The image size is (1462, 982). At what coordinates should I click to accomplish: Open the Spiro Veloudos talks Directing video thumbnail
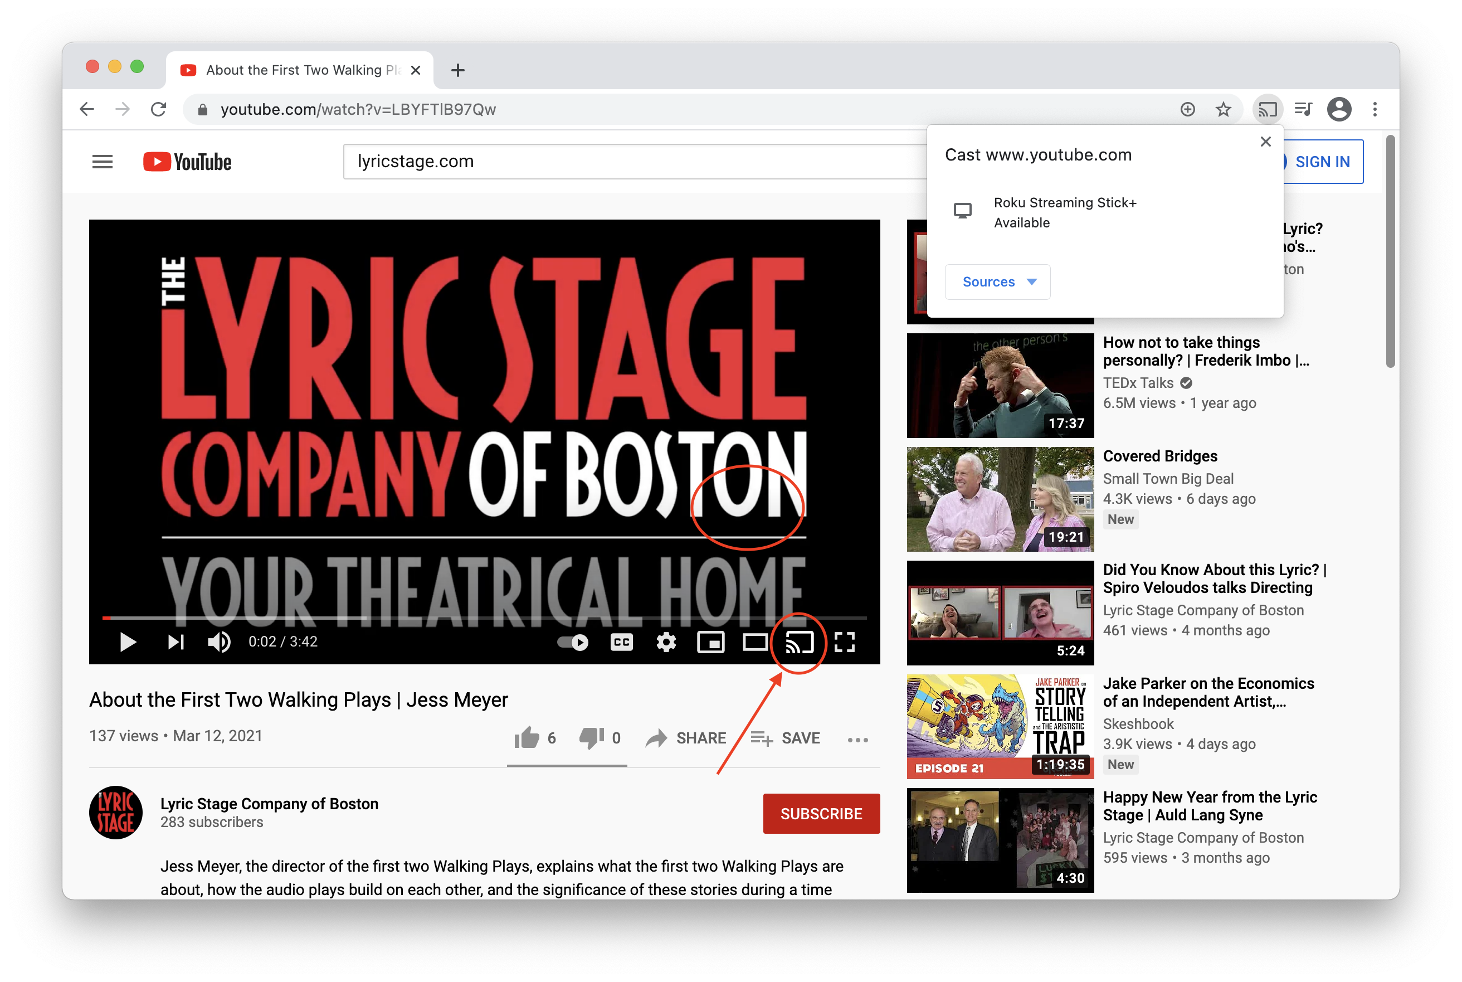pyautogui.click(x=1000, y=612)
